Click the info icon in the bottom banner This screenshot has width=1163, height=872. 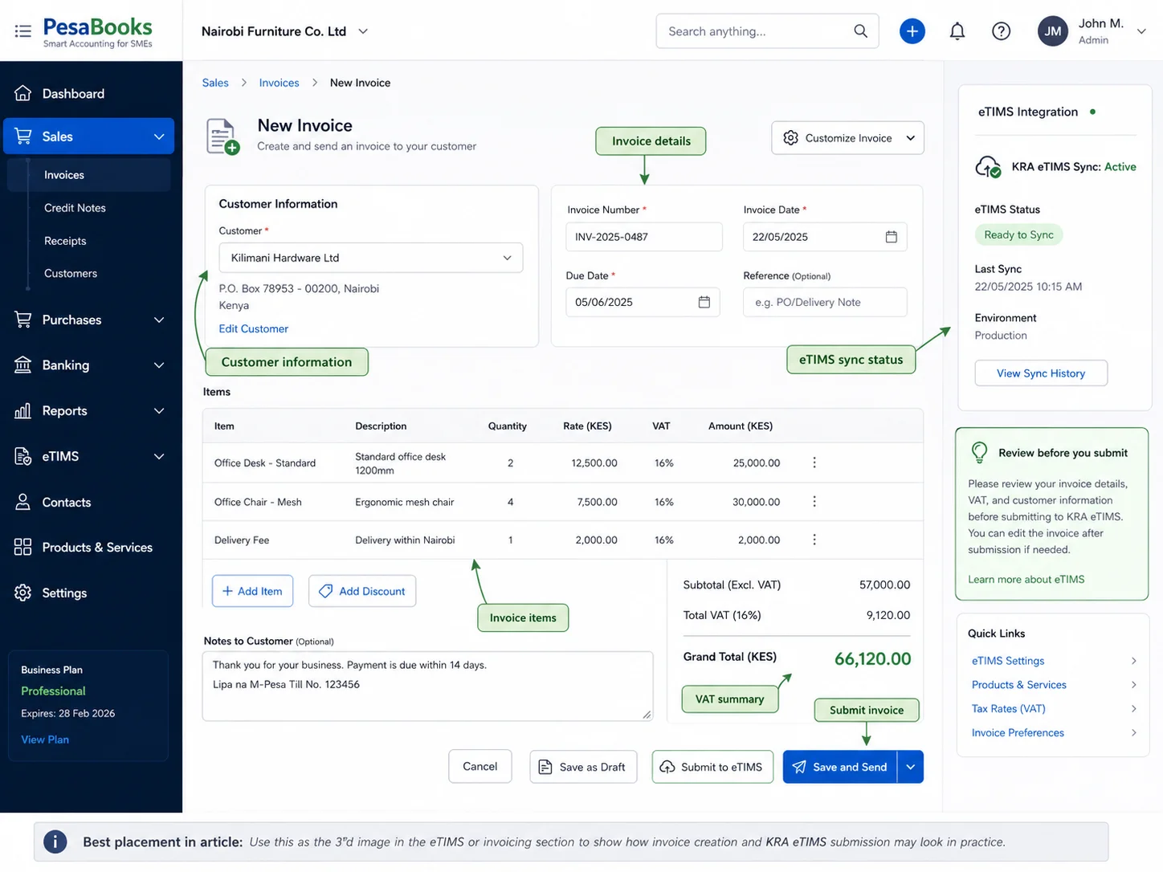(x=55, y=841)
